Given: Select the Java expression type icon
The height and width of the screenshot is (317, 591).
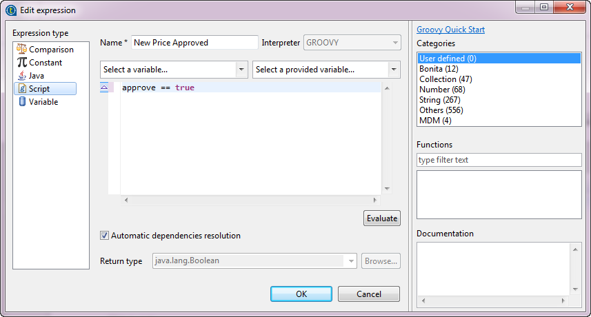Looking at the screenshot, I should pos(21,76).
